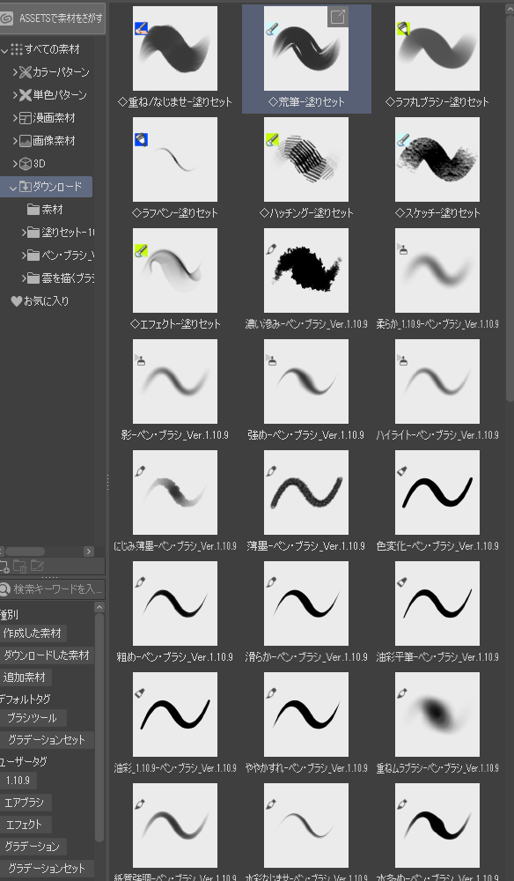This screenshot has width=514, height=881.
Task: Toggle the グラデーション user tag
Action: coord(33,846)
